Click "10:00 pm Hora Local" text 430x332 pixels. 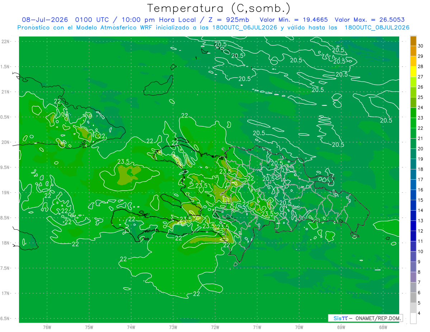pyautogui.click(x=159, y=20)
